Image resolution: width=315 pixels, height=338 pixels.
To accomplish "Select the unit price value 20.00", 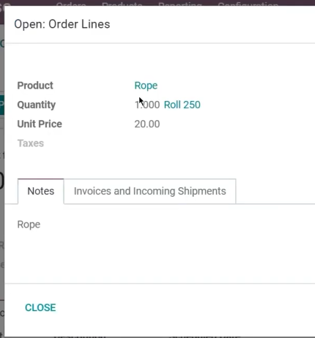I will click(x=147, y=124).
